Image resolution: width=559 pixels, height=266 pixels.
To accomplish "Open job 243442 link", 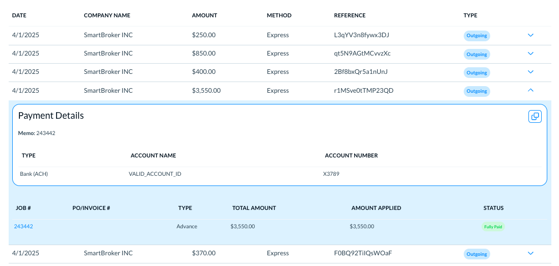I will pos(23,226).
